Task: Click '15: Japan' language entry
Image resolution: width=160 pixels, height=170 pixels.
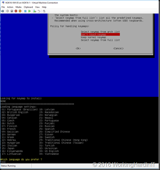Action: click(8, 148)
